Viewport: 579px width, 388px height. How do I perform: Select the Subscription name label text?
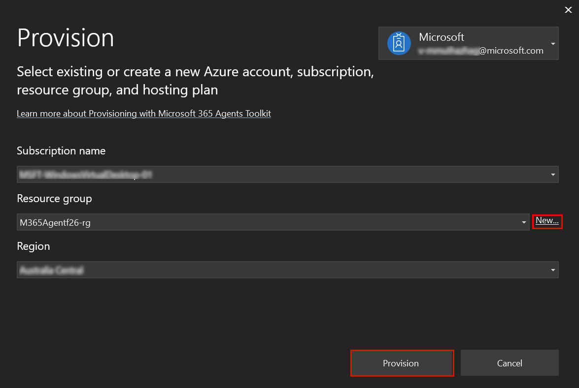[x=61, y=150]
